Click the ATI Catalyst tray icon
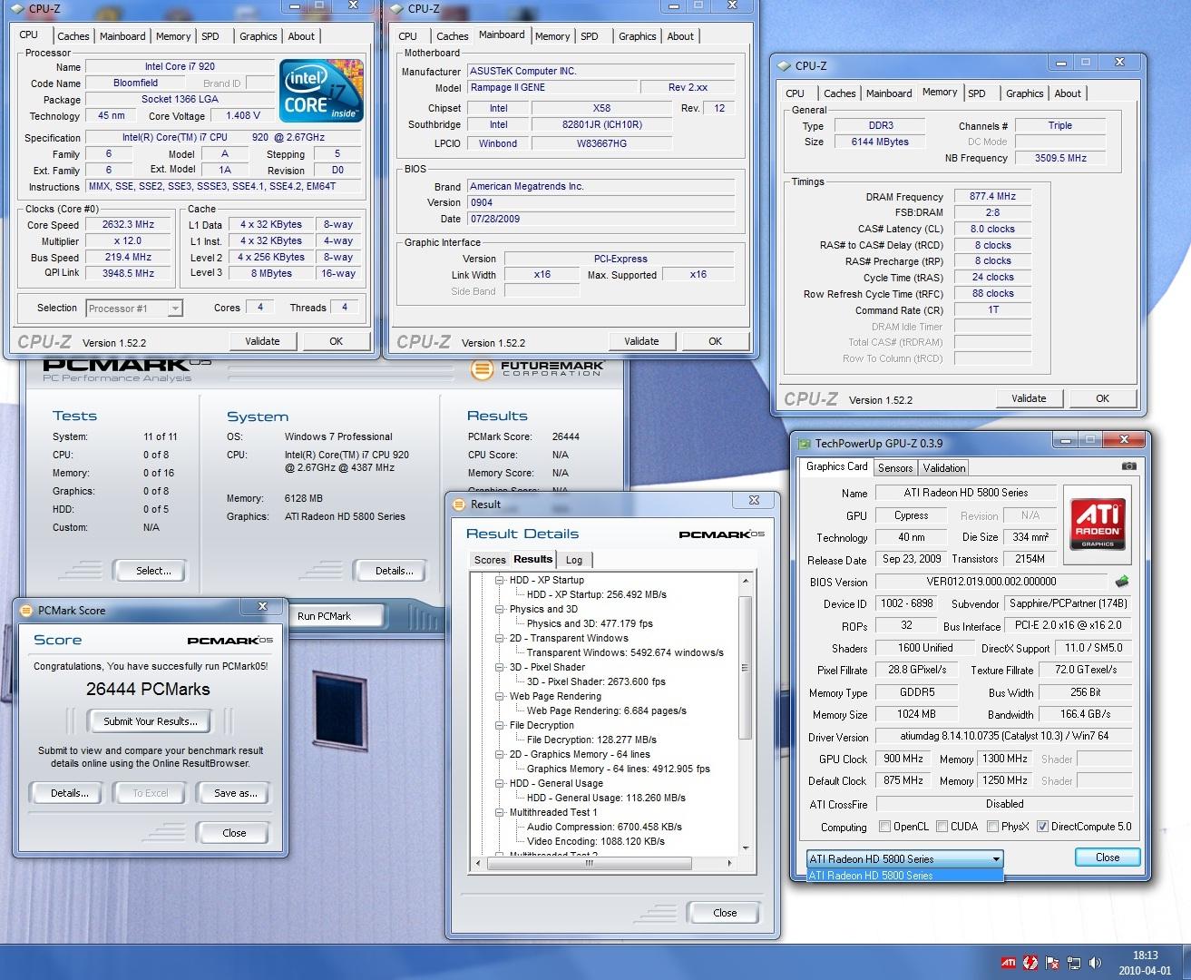Viewport: 1191px width, 980px height. [x=1009, y=963]
